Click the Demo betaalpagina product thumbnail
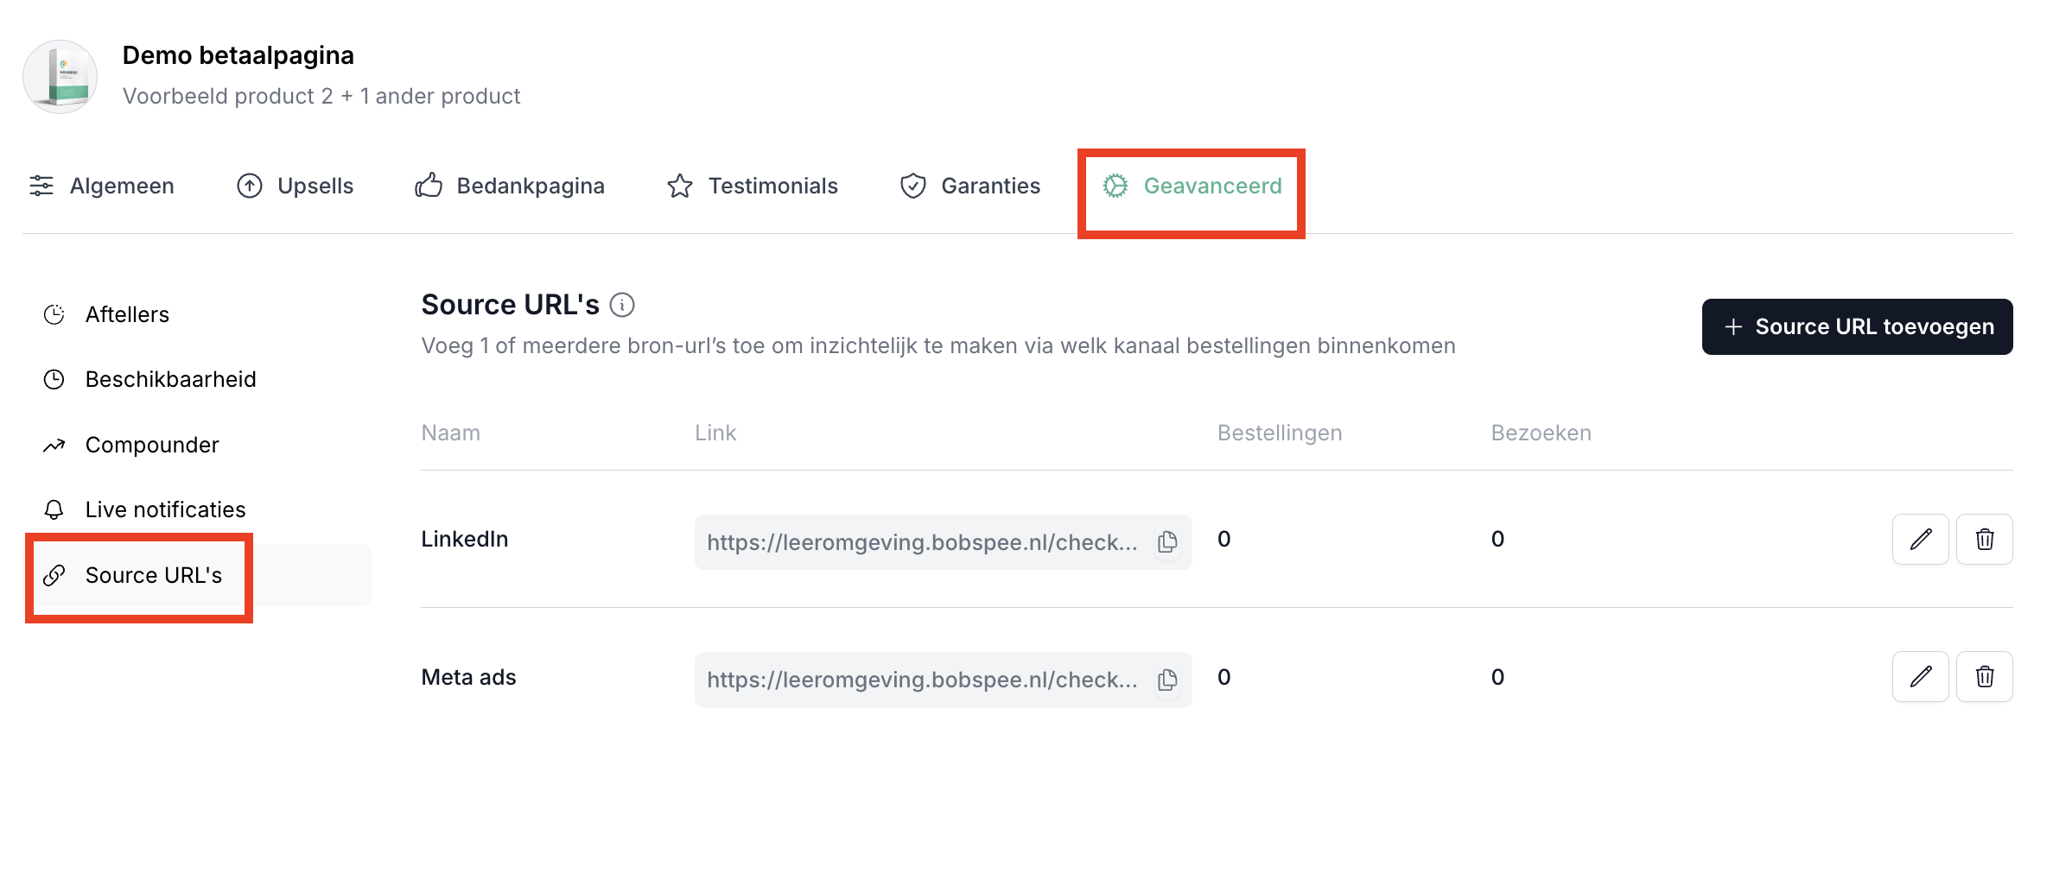2053x879 pixels. click(60, 76)
